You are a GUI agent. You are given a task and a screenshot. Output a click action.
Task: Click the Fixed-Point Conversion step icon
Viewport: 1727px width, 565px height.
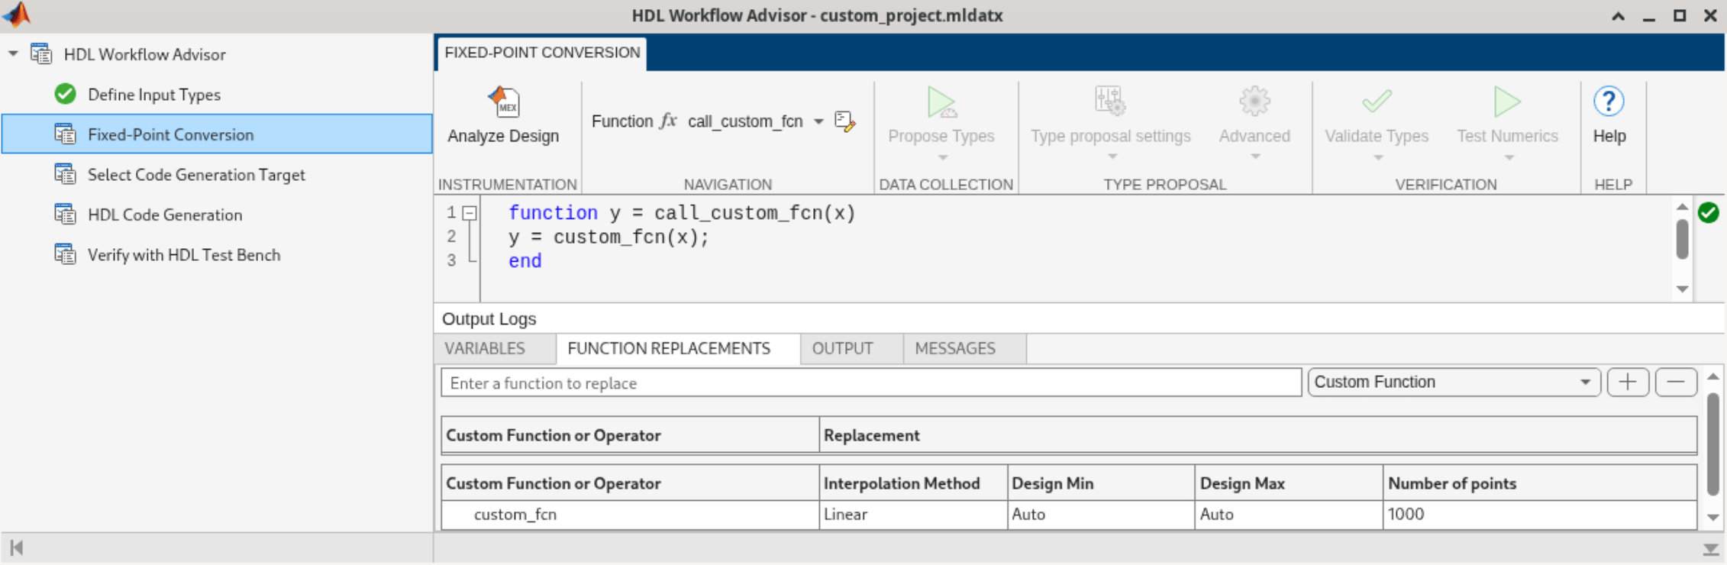coord(66,134)
